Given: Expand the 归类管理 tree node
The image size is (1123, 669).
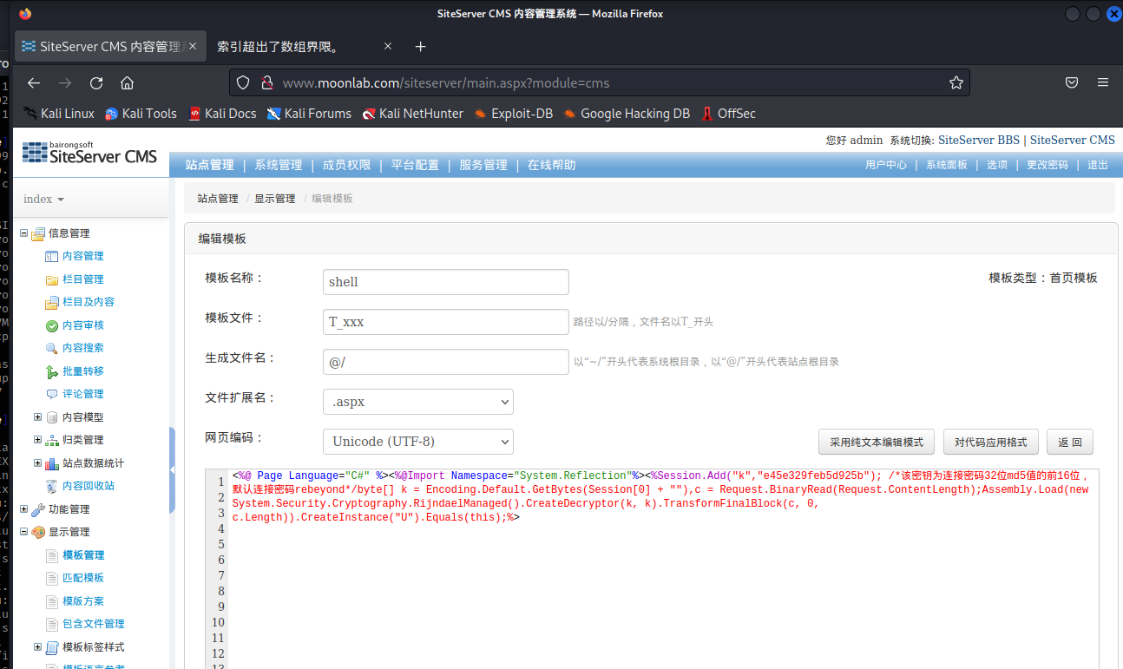Looking at the screenshot, I should [37, 440].
